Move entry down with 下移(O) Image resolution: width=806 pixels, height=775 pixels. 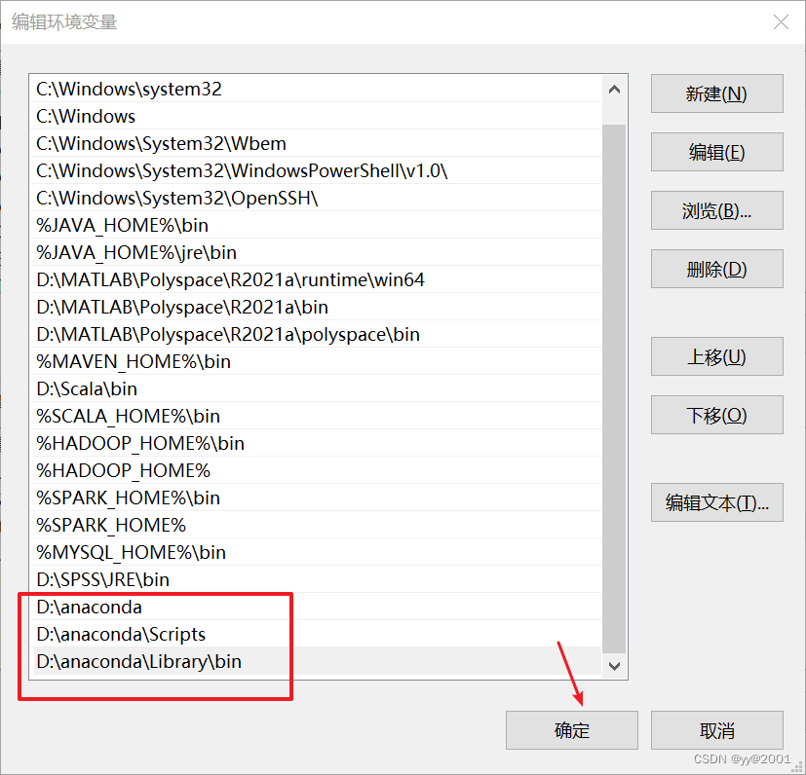coord(716,415)
